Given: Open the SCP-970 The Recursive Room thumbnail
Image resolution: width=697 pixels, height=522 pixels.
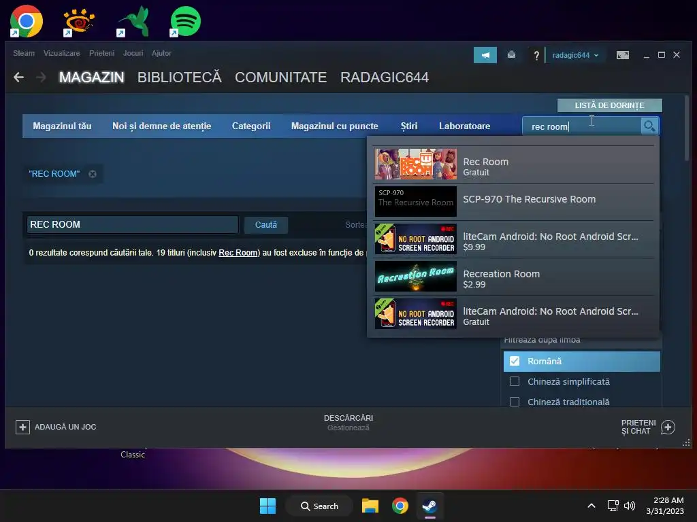Looking at the screenshot, I should coord(416,201).
